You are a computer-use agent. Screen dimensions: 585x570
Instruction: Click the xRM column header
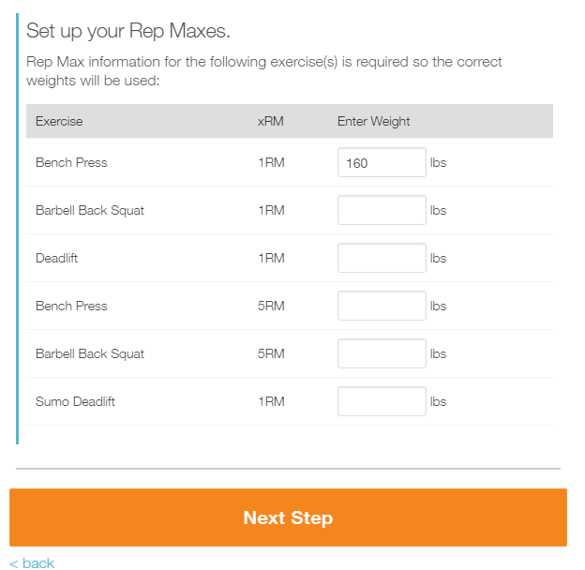point(269,121)
